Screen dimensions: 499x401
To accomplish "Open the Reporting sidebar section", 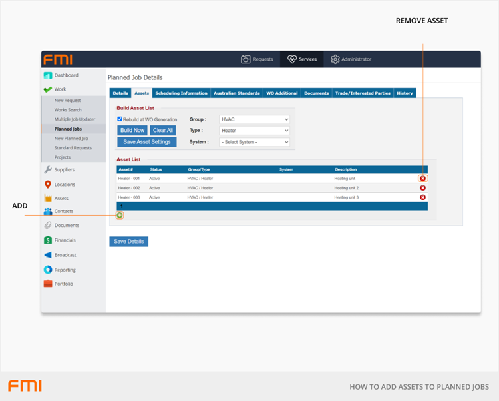I will pos(65,270).
